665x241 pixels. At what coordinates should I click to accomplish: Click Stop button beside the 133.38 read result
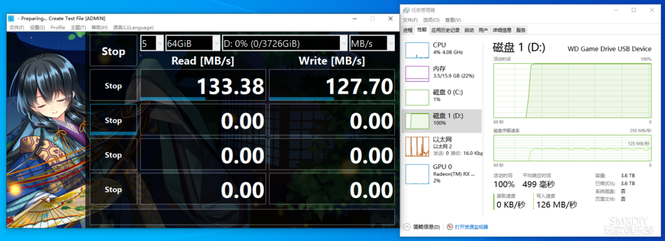coord(113,85)
